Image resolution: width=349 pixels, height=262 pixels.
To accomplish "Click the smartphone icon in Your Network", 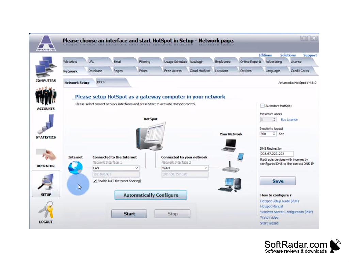I will click(x=240, y=157).
